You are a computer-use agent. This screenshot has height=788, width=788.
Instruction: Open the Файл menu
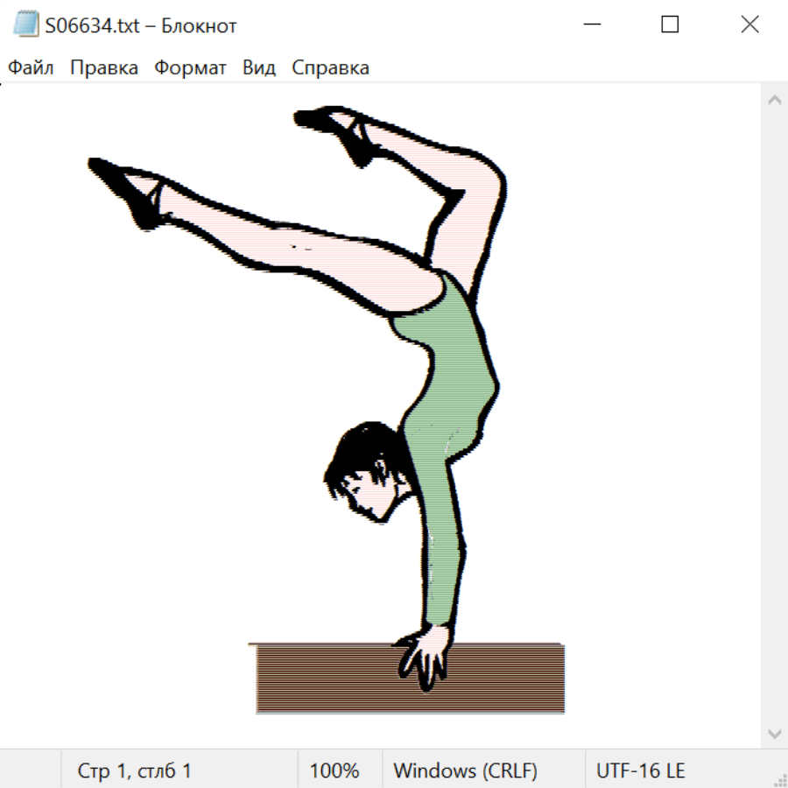pos(32,67)
